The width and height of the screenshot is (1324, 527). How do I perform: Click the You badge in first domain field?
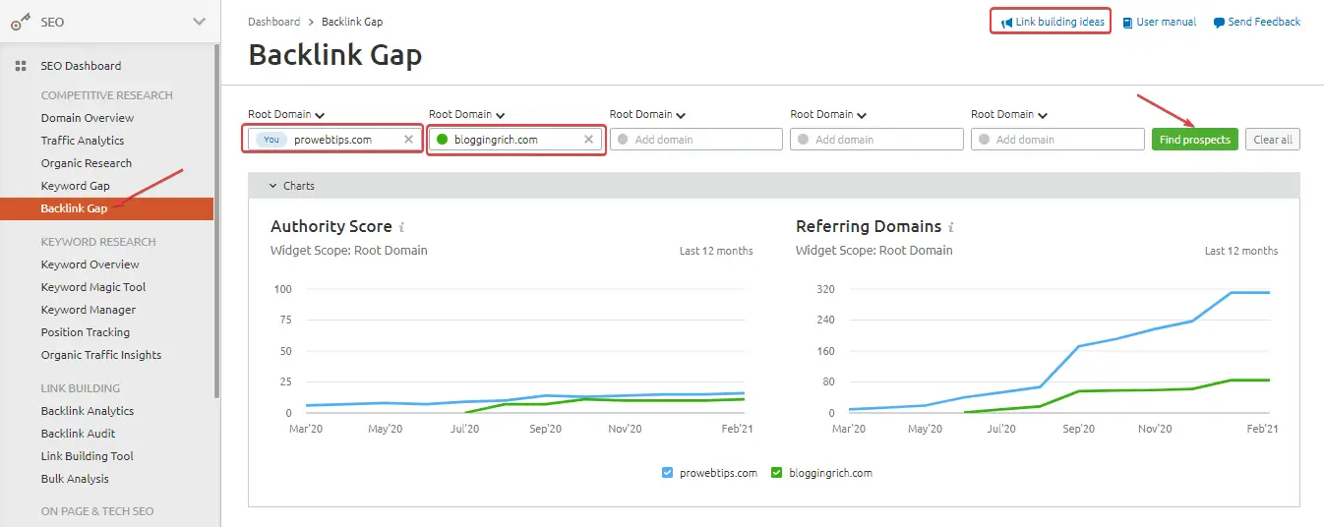[x=271, y=140]
